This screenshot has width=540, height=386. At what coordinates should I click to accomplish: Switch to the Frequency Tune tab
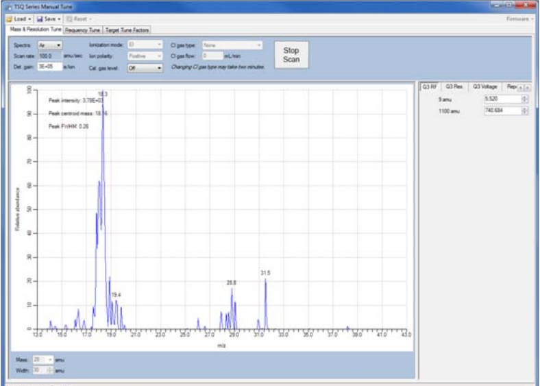click(82, 30)
